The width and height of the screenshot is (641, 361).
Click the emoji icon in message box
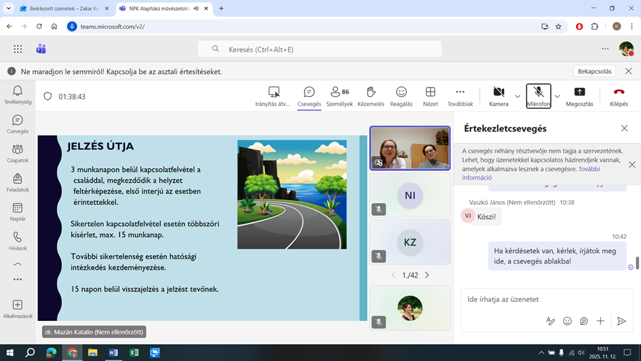[x=567, y=321]
